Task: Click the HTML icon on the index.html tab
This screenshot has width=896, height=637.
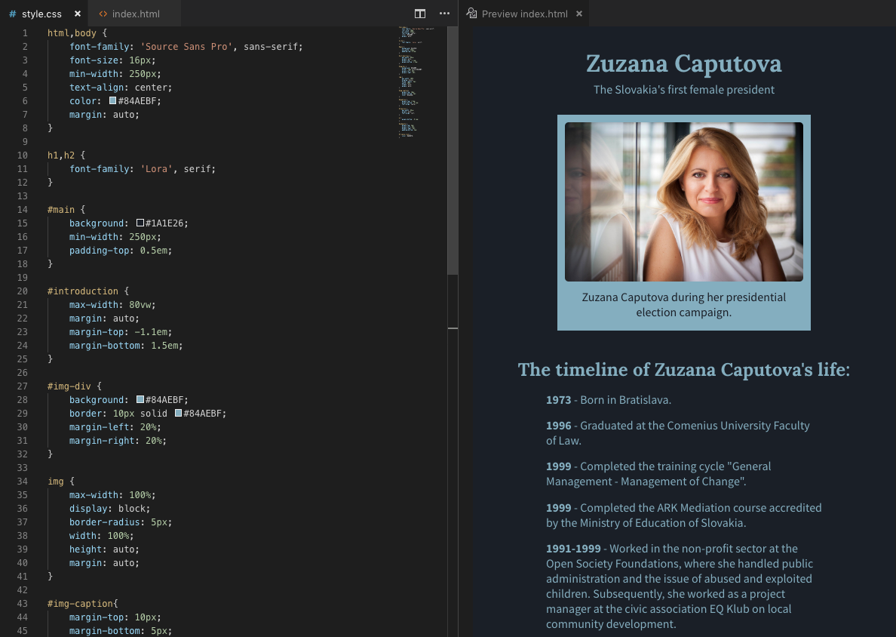Action: (x=104, y=13)
